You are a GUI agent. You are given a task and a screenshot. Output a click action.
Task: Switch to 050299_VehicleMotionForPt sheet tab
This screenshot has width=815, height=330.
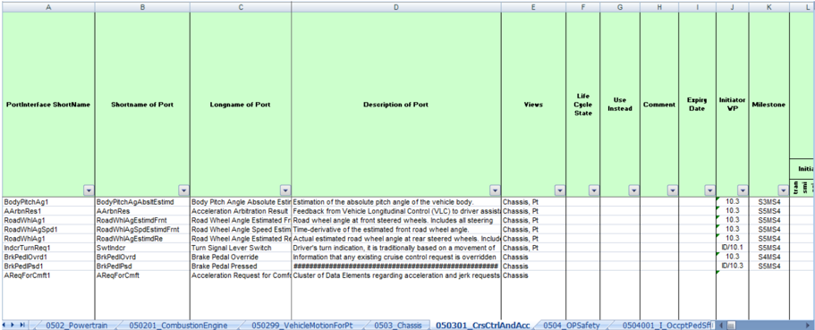[x=302, y=326]
